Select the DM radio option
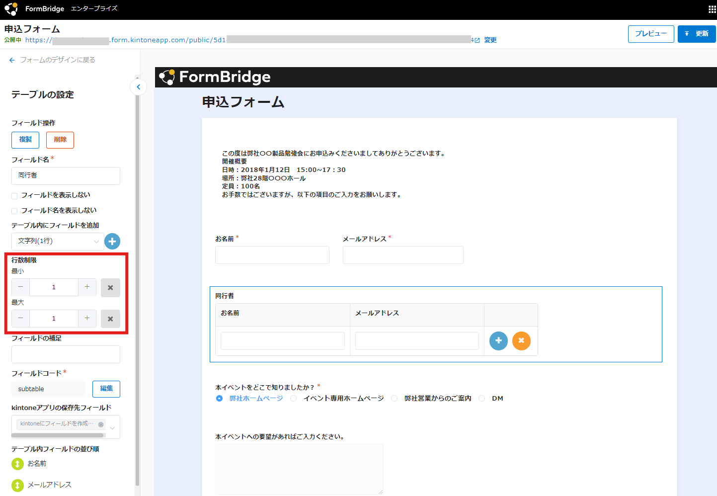 tap(482, 399)
